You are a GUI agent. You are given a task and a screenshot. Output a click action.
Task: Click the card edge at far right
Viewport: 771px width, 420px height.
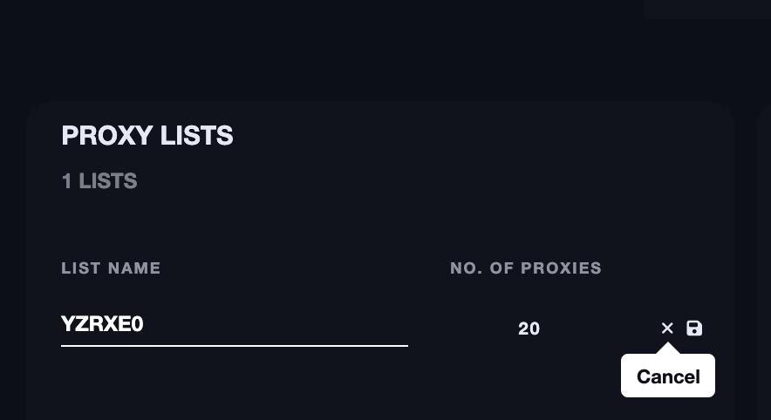click(764, 261)
